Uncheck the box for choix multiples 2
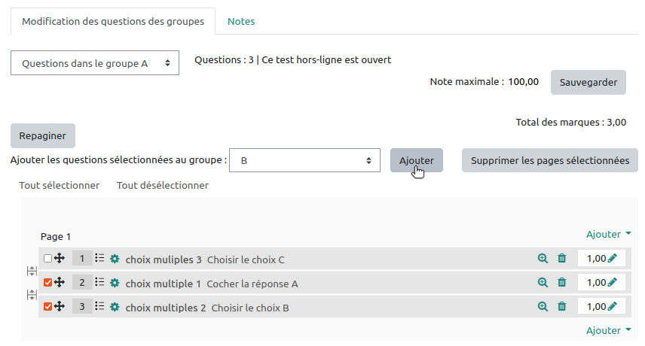This screenshot has width=645, height=346. pyautogui.click(x=48, y=307)
